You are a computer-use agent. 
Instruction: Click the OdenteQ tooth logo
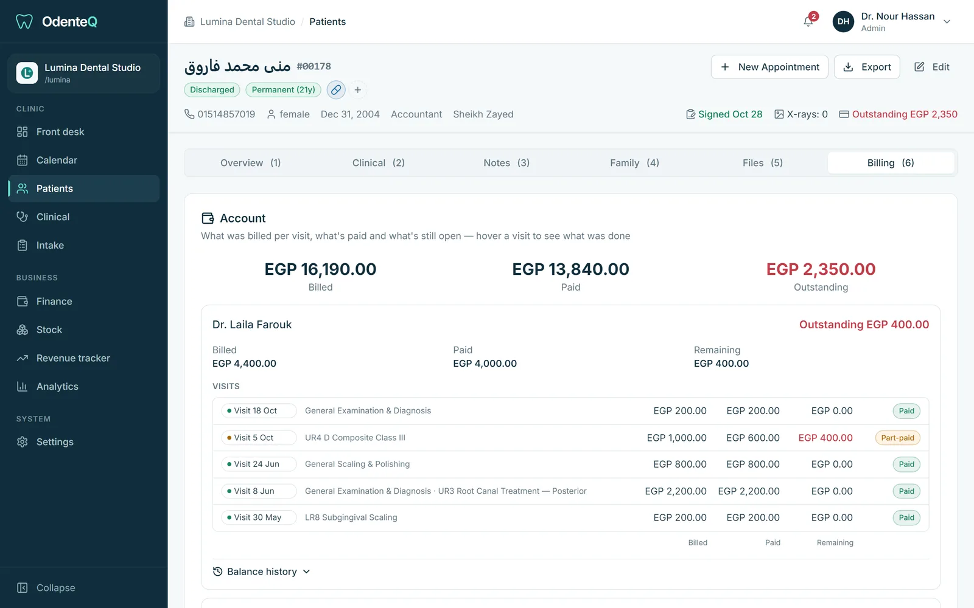click(x=24, y=21)
